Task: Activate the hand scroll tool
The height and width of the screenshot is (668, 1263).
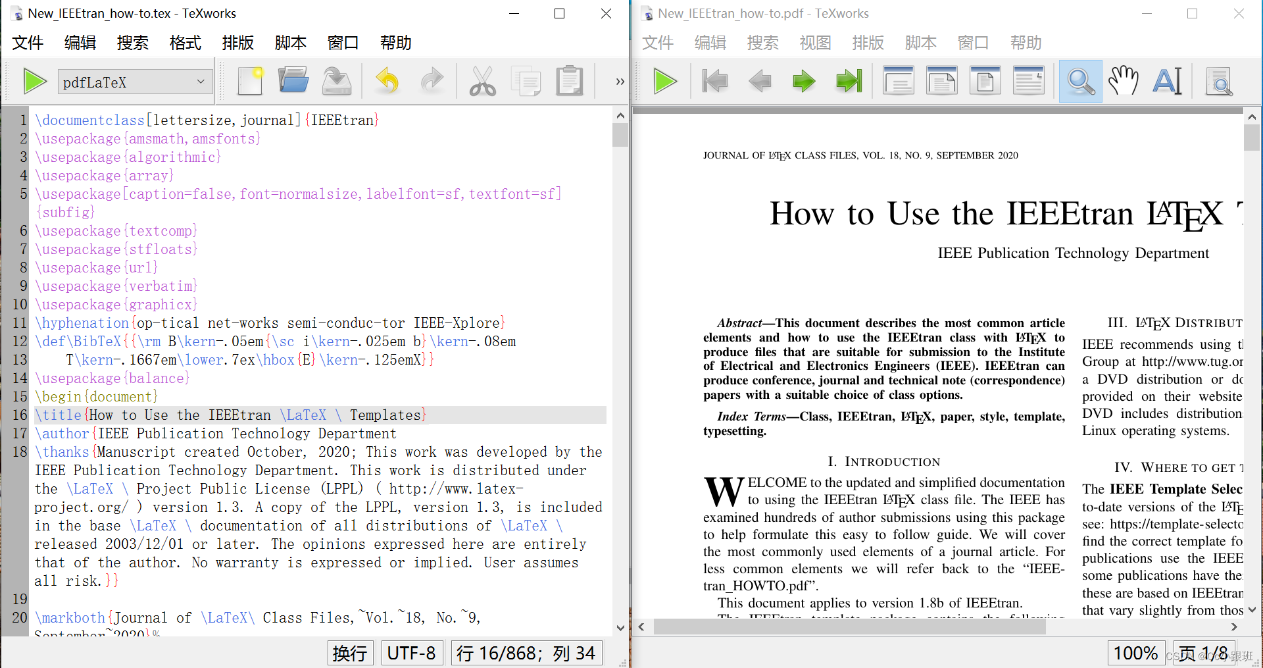Action: (x=1124, y=81)
